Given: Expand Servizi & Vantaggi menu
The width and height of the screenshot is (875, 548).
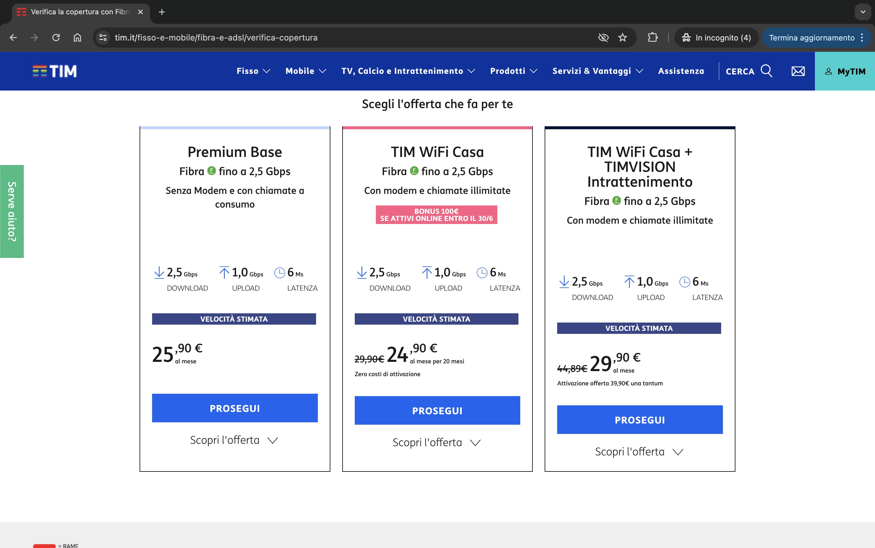Looking at the screenshot, I should pos(598,71).
